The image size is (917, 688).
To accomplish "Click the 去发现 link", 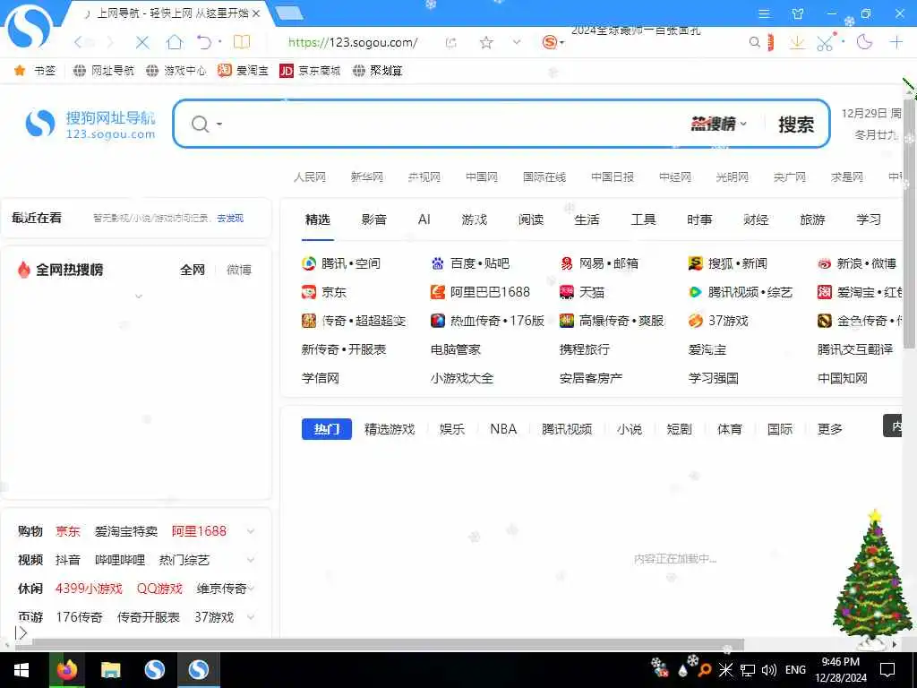I will [x=230, y=219].
